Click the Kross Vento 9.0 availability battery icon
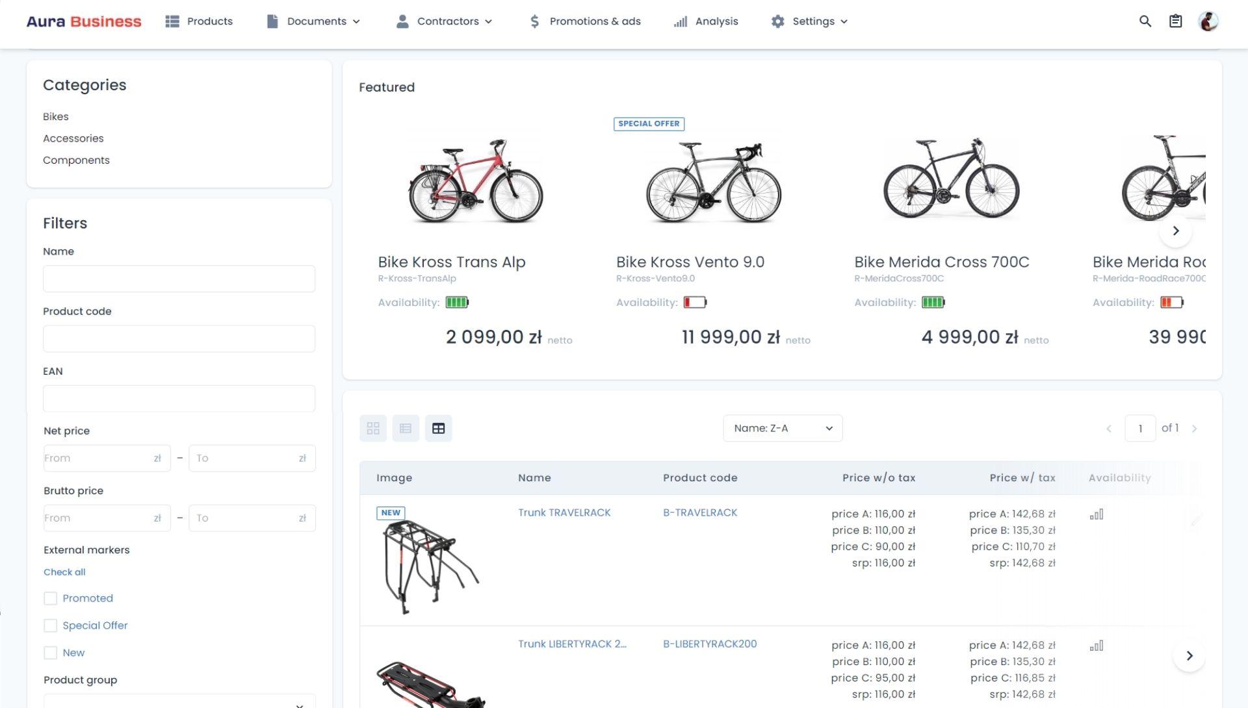 click(695, 302)
